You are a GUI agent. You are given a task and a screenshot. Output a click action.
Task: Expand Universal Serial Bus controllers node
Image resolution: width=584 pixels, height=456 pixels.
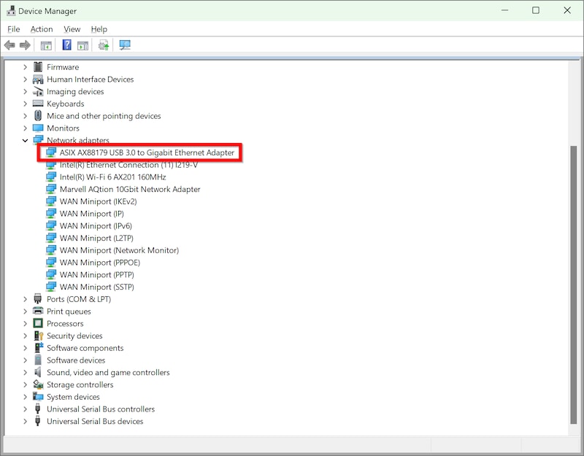(26, 409)
